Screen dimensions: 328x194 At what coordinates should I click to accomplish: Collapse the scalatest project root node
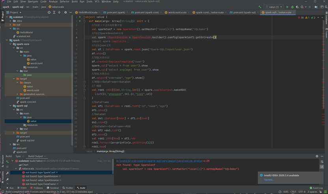[x=7, y=17]
